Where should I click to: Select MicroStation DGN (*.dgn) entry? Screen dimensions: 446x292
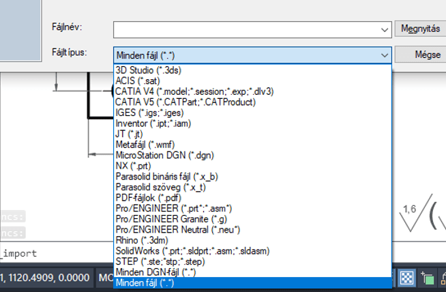coord(165,155)
